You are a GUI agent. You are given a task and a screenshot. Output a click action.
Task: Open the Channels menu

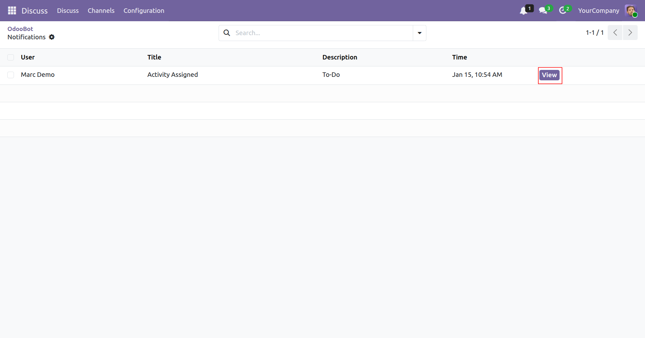pyautogui.click(x=101, y=11)
